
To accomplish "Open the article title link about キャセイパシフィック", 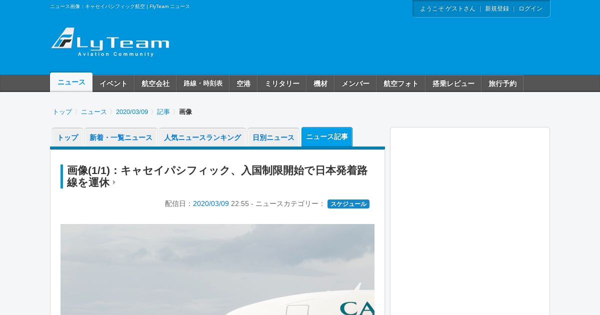I will [217, 176].
